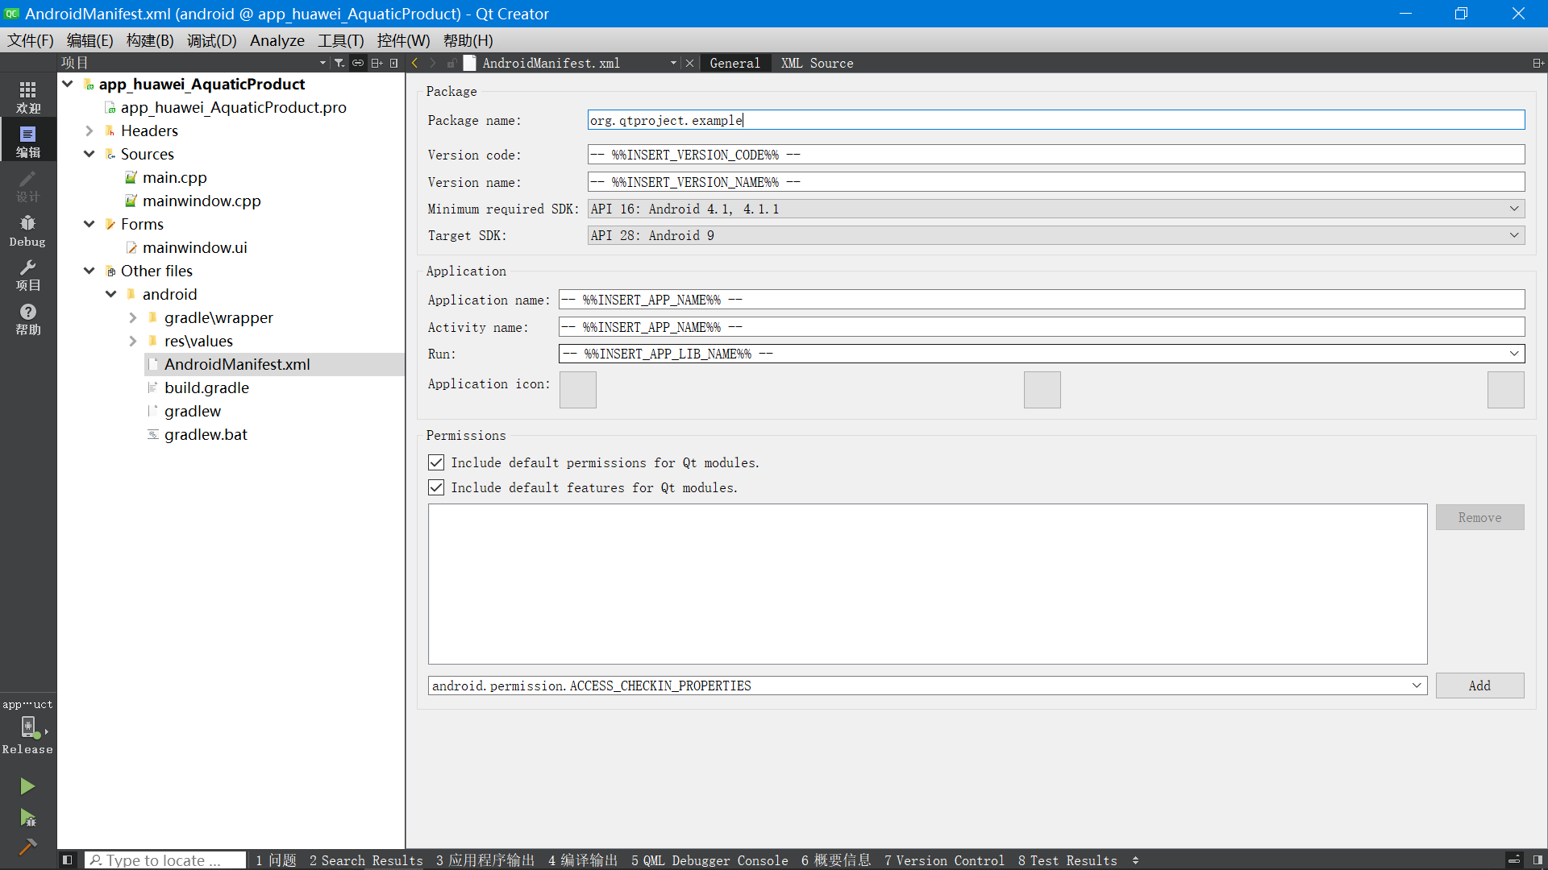Select Target SDK dropdown API 28 Android 9
Image resolution: width=1548 pixels, height=870 pixels.
click(1055, 234)
